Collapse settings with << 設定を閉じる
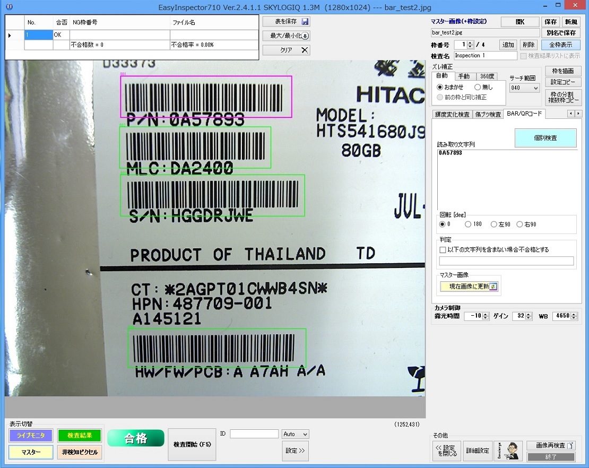The height and width of the screenshot is (468, 589). click(x=447, y=450)
